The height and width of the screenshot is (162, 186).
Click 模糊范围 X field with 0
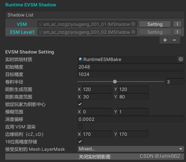pyautogui.click(x=97, y=112)
